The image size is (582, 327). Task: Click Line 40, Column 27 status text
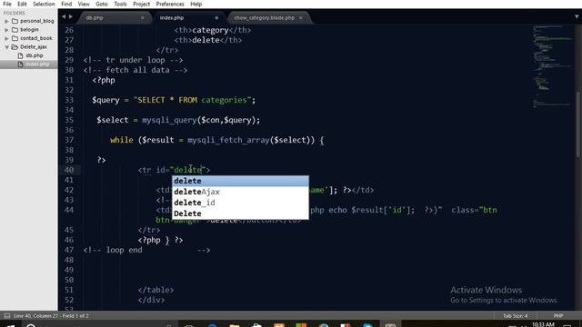pos(51,316)
